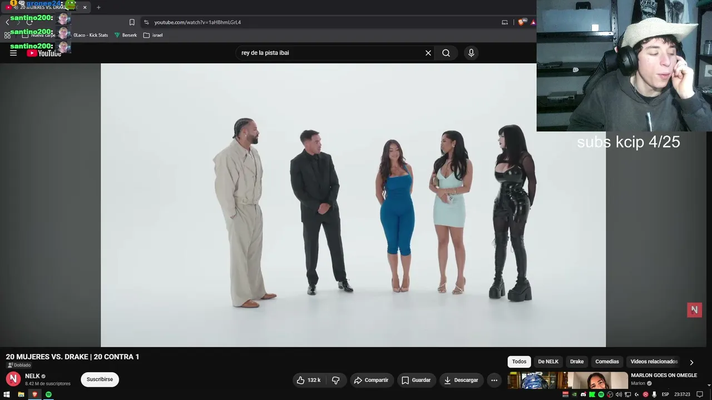This screenshot has width=712, height=400.
Task: Open the Marlon channel link
Action: 638,383
